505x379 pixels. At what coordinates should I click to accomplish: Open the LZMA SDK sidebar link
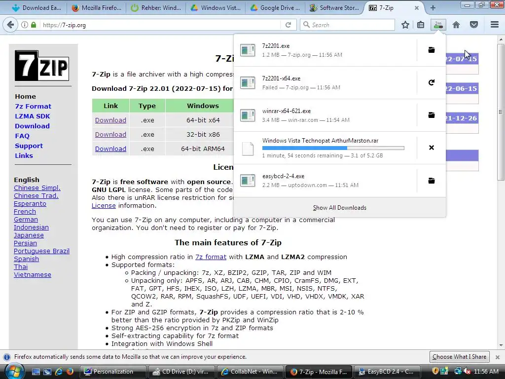(32, 116)
